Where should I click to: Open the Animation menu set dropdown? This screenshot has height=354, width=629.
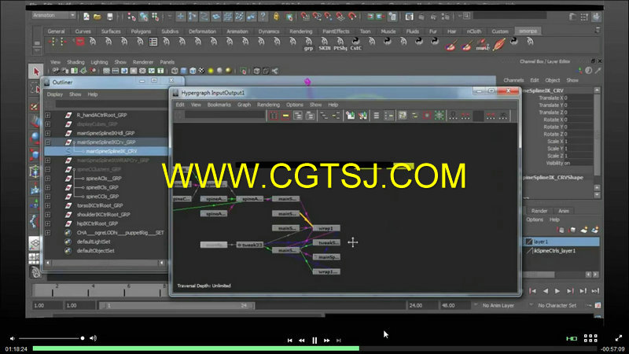[x=53, y=15]
